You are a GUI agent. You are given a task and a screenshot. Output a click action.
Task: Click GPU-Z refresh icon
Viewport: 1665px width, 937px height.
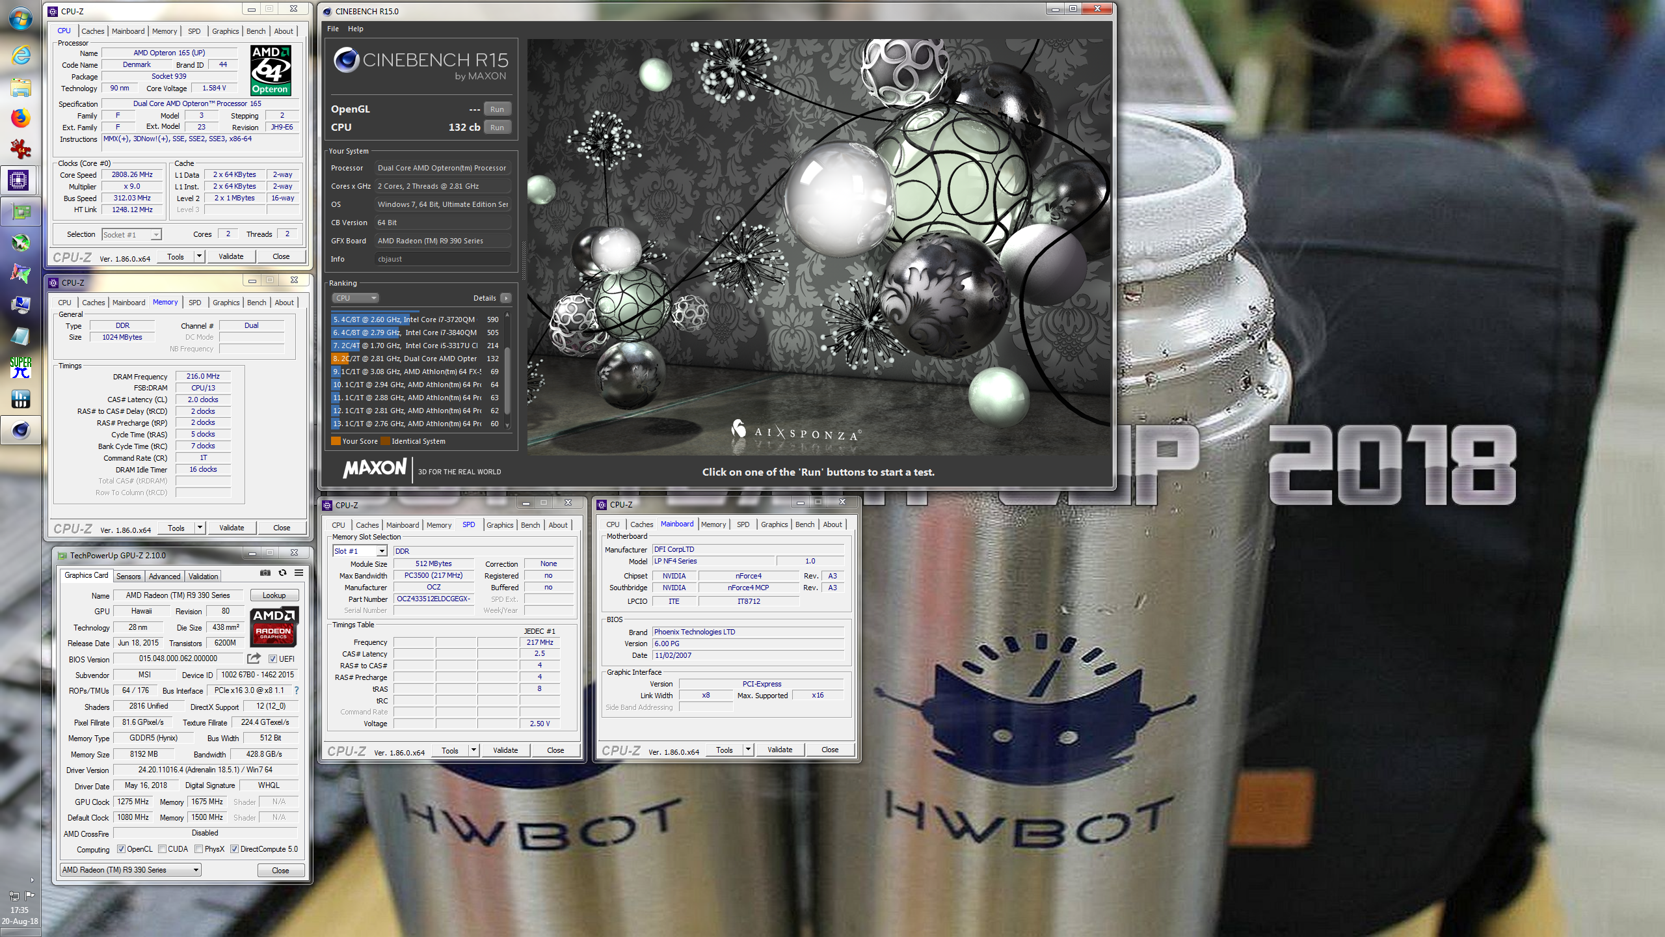click(282, 573)
